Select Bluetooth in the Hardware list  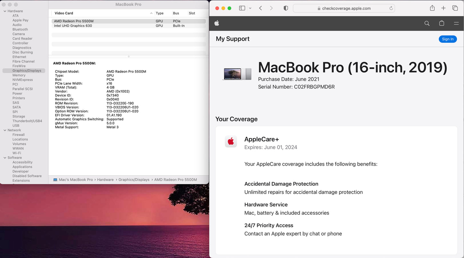(x=20, y=29)
